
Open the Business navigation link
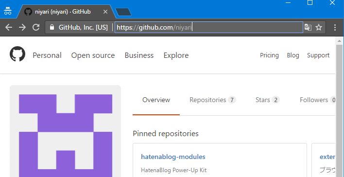pyautogui.click(x=139, y=55)
